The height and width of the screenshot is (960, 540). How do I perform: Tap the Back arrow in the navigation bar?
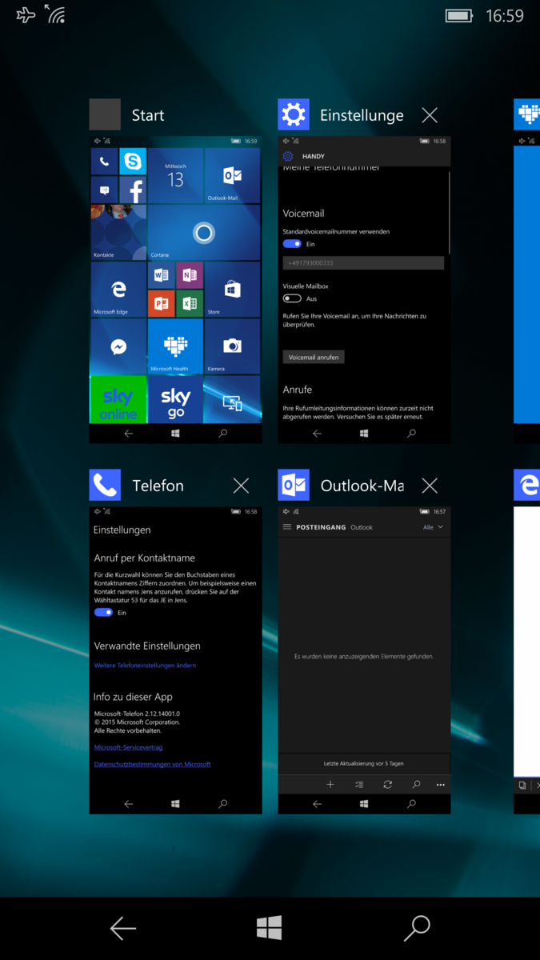122,928
